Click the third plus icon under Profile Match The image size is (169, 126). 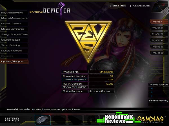(152, 96)
